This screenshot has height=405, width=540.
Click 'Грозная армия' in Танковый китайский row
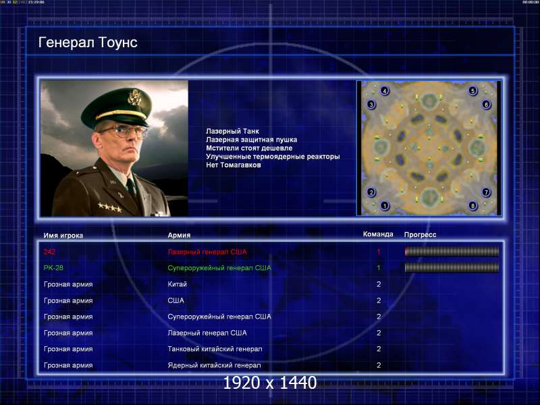pyautogui.click(x=68, y=349)
